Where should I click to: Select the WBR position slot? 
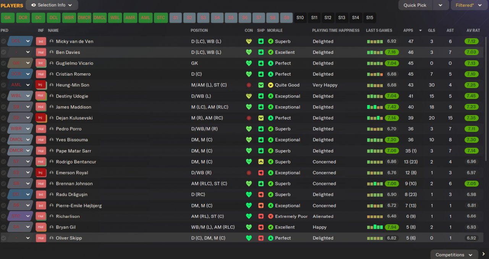pos(69,18)
